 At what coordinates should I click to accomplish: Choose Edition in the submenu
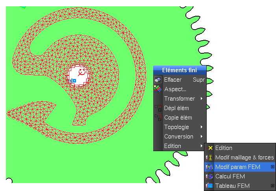coord(240,148)
